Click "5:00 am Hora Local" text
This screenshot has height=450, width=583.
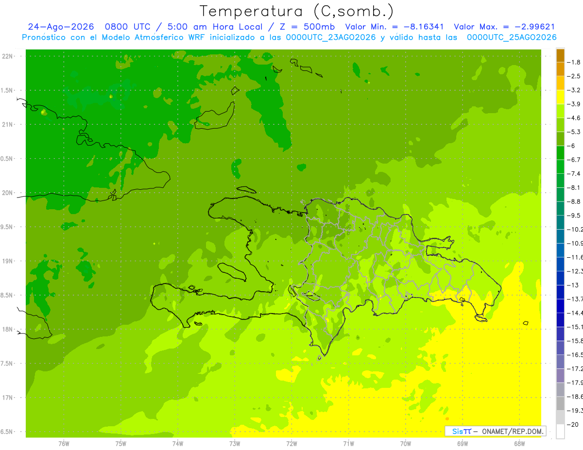(214, 27)
